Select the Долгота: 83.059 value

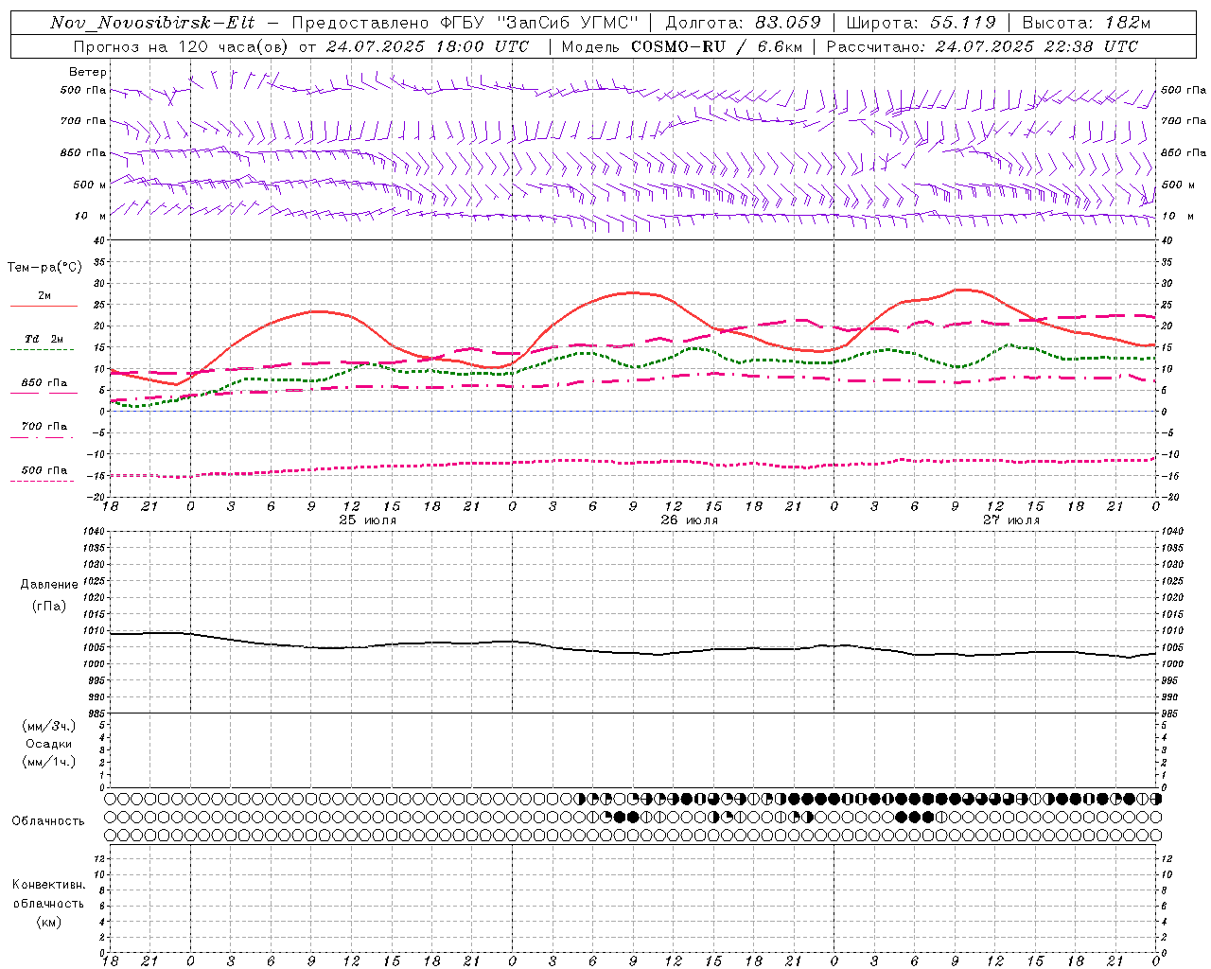tap(744, 23)
